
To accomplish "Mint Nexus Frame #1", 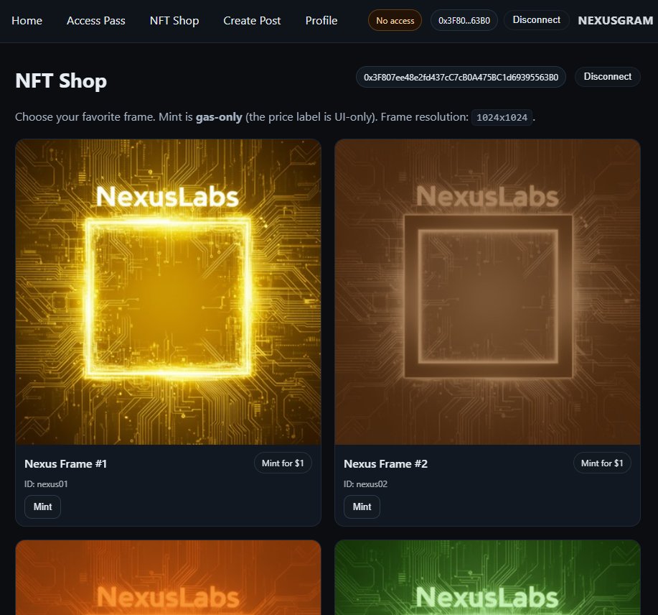I will click(42, 507).
